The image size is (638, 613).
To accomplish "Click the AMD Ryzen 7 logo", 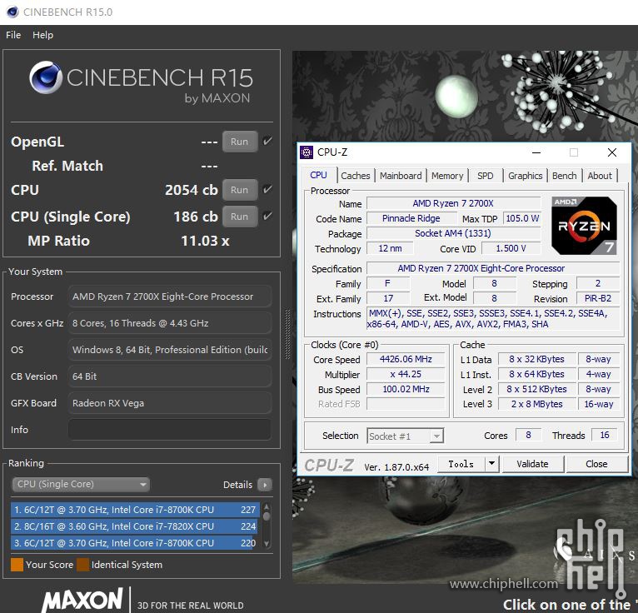I will tap(584, 226).
